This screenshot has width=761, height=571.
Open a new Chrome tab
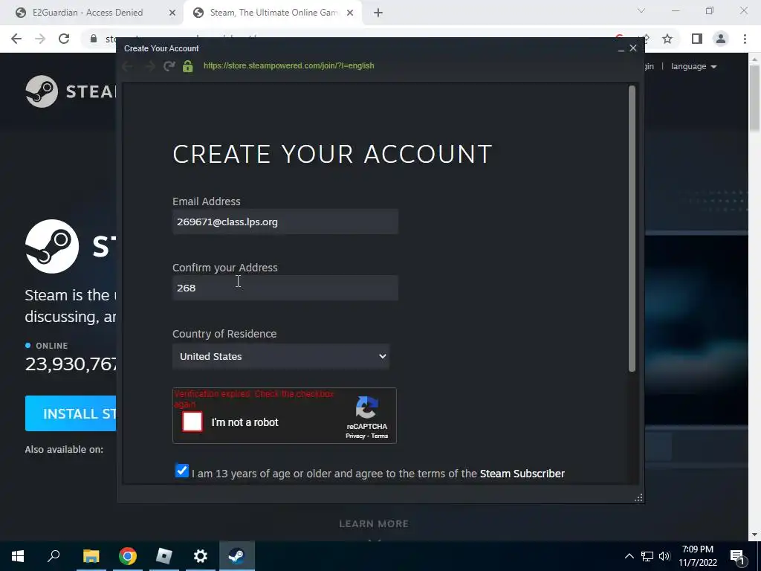point(378,13)
